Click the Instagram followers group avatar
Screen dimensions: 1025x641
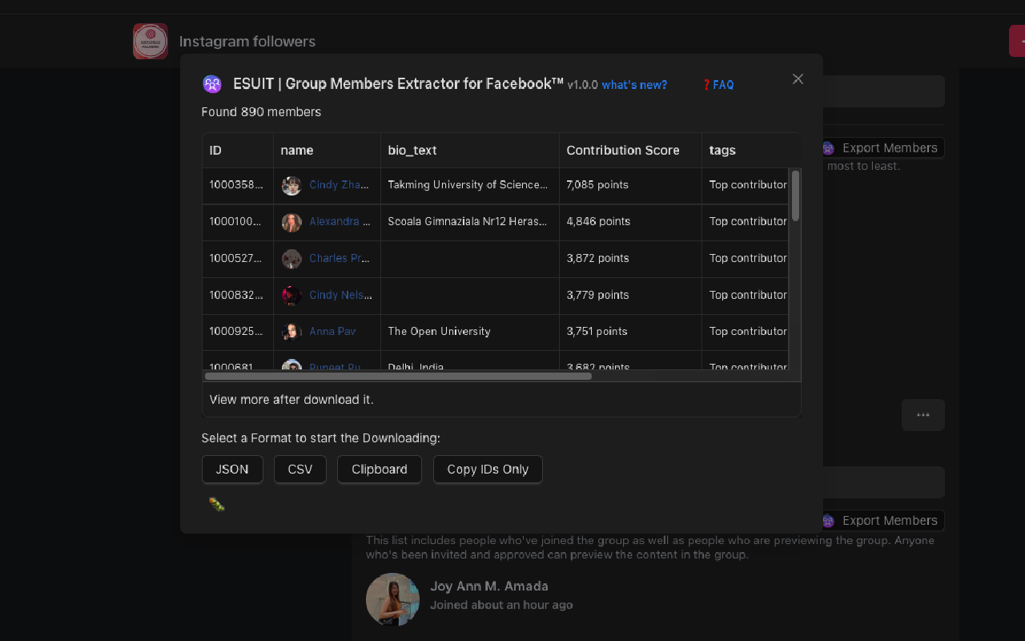pyautogui.click(x=151, y=41)
